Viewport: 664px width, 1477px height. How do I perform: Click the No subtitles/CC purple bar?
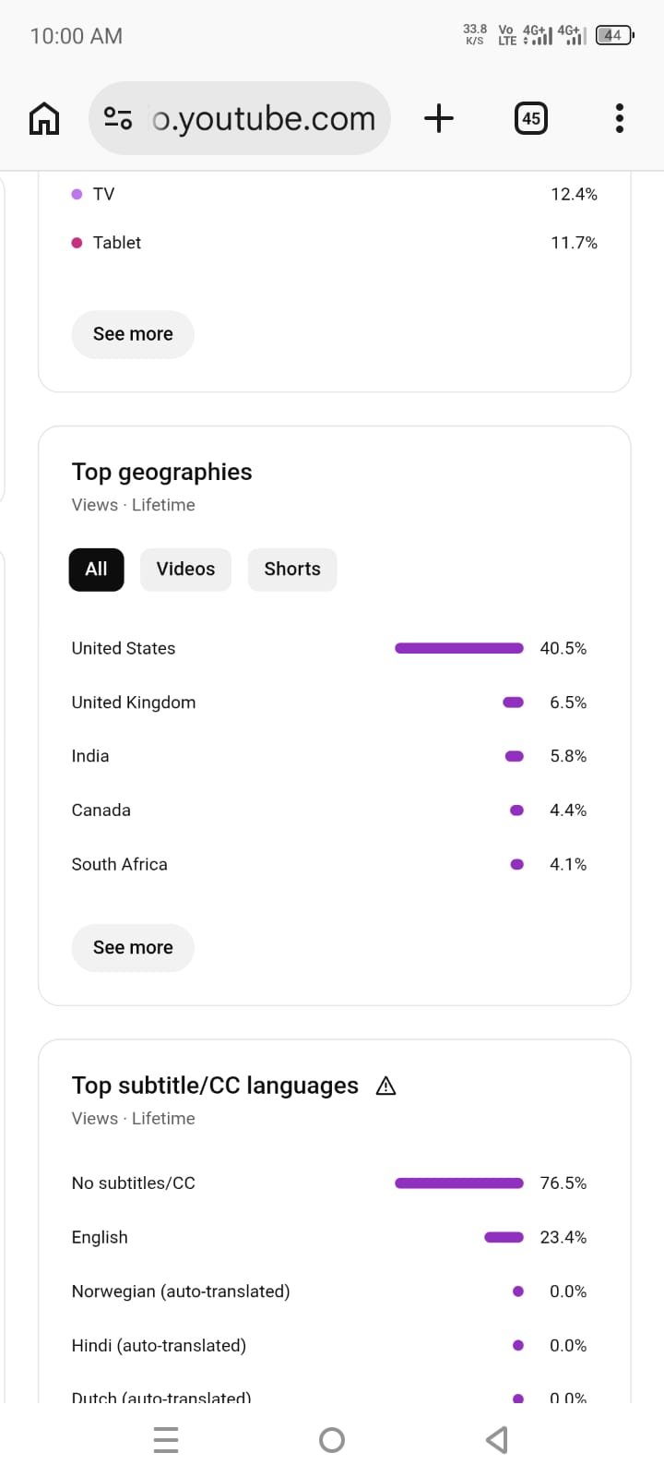point(458,1183)
